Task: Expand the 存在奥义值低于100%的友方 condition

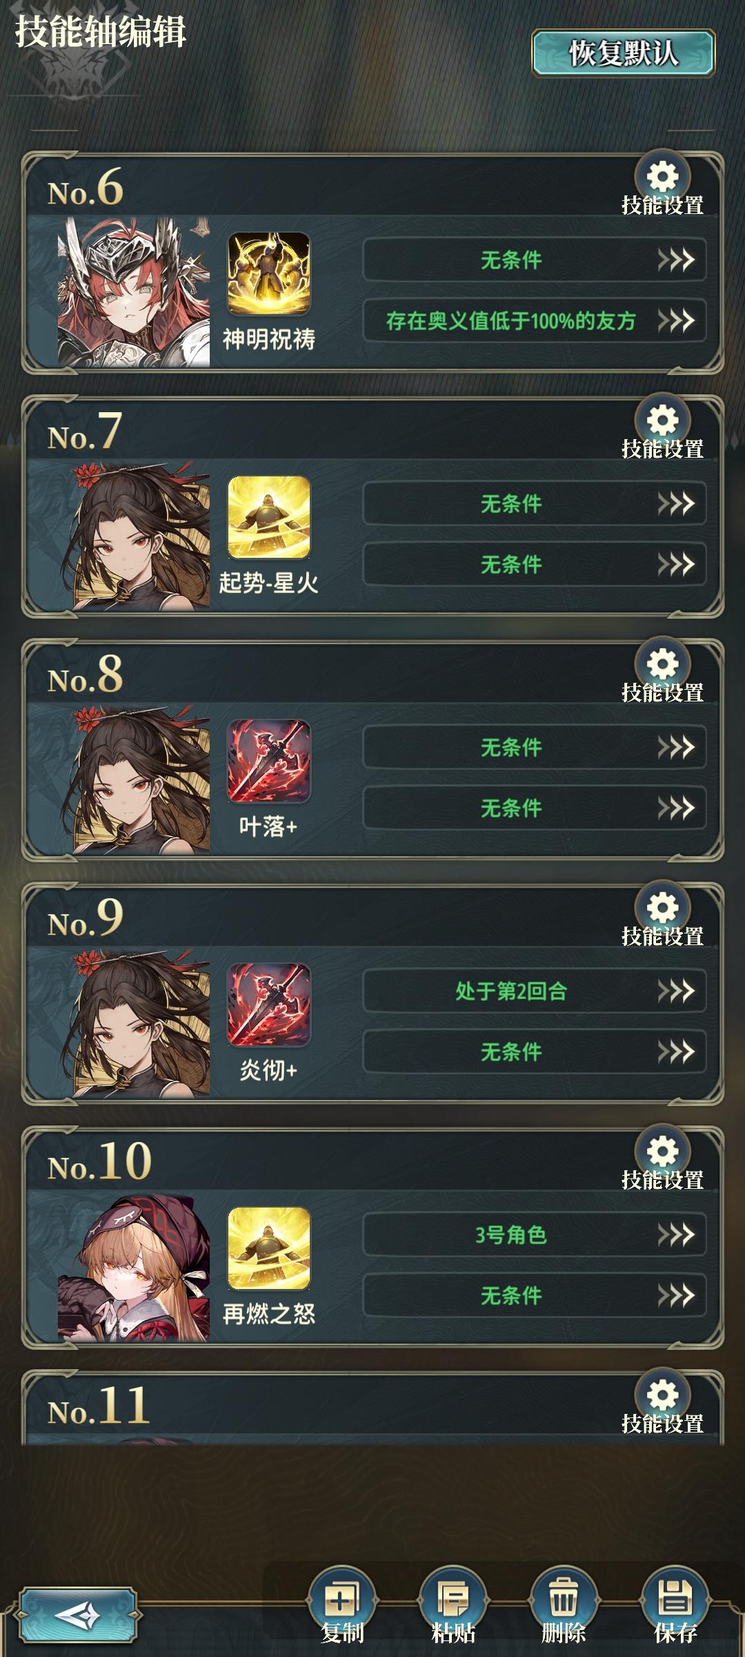Action: pyautogui.click(x=535, y=321)
